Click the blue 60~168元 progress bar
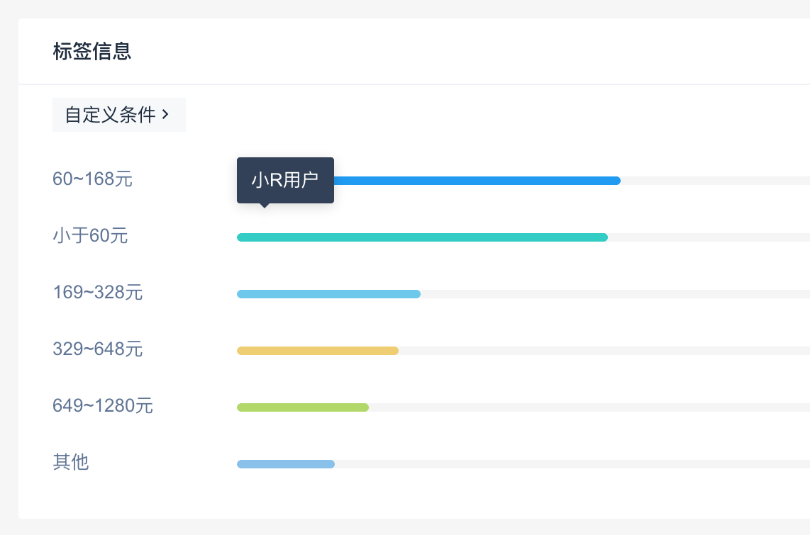Image resolution: width=810 pixels, height=535 pixels. [477, 181]
